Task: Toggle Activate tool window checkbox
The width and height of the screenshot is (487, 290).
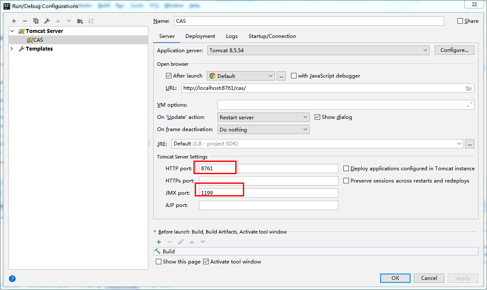Action: pyautogui.click(x=206, y=261)
